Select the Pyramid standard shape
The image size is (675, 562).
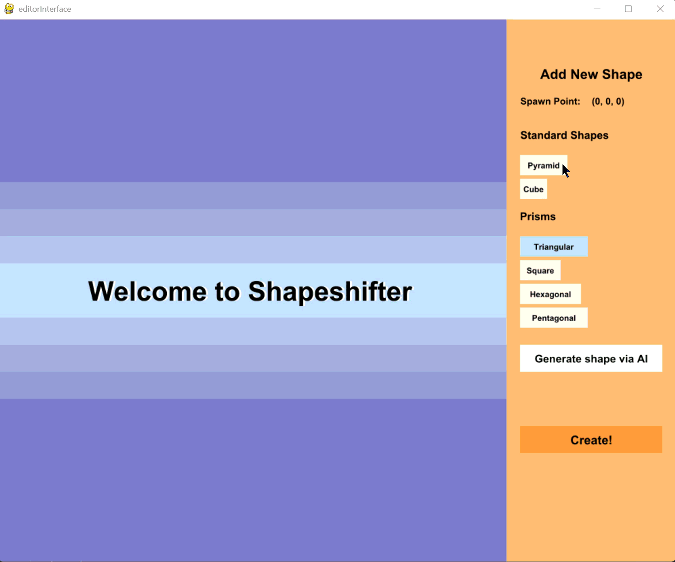pyautogui.click(x=544, y=165)
